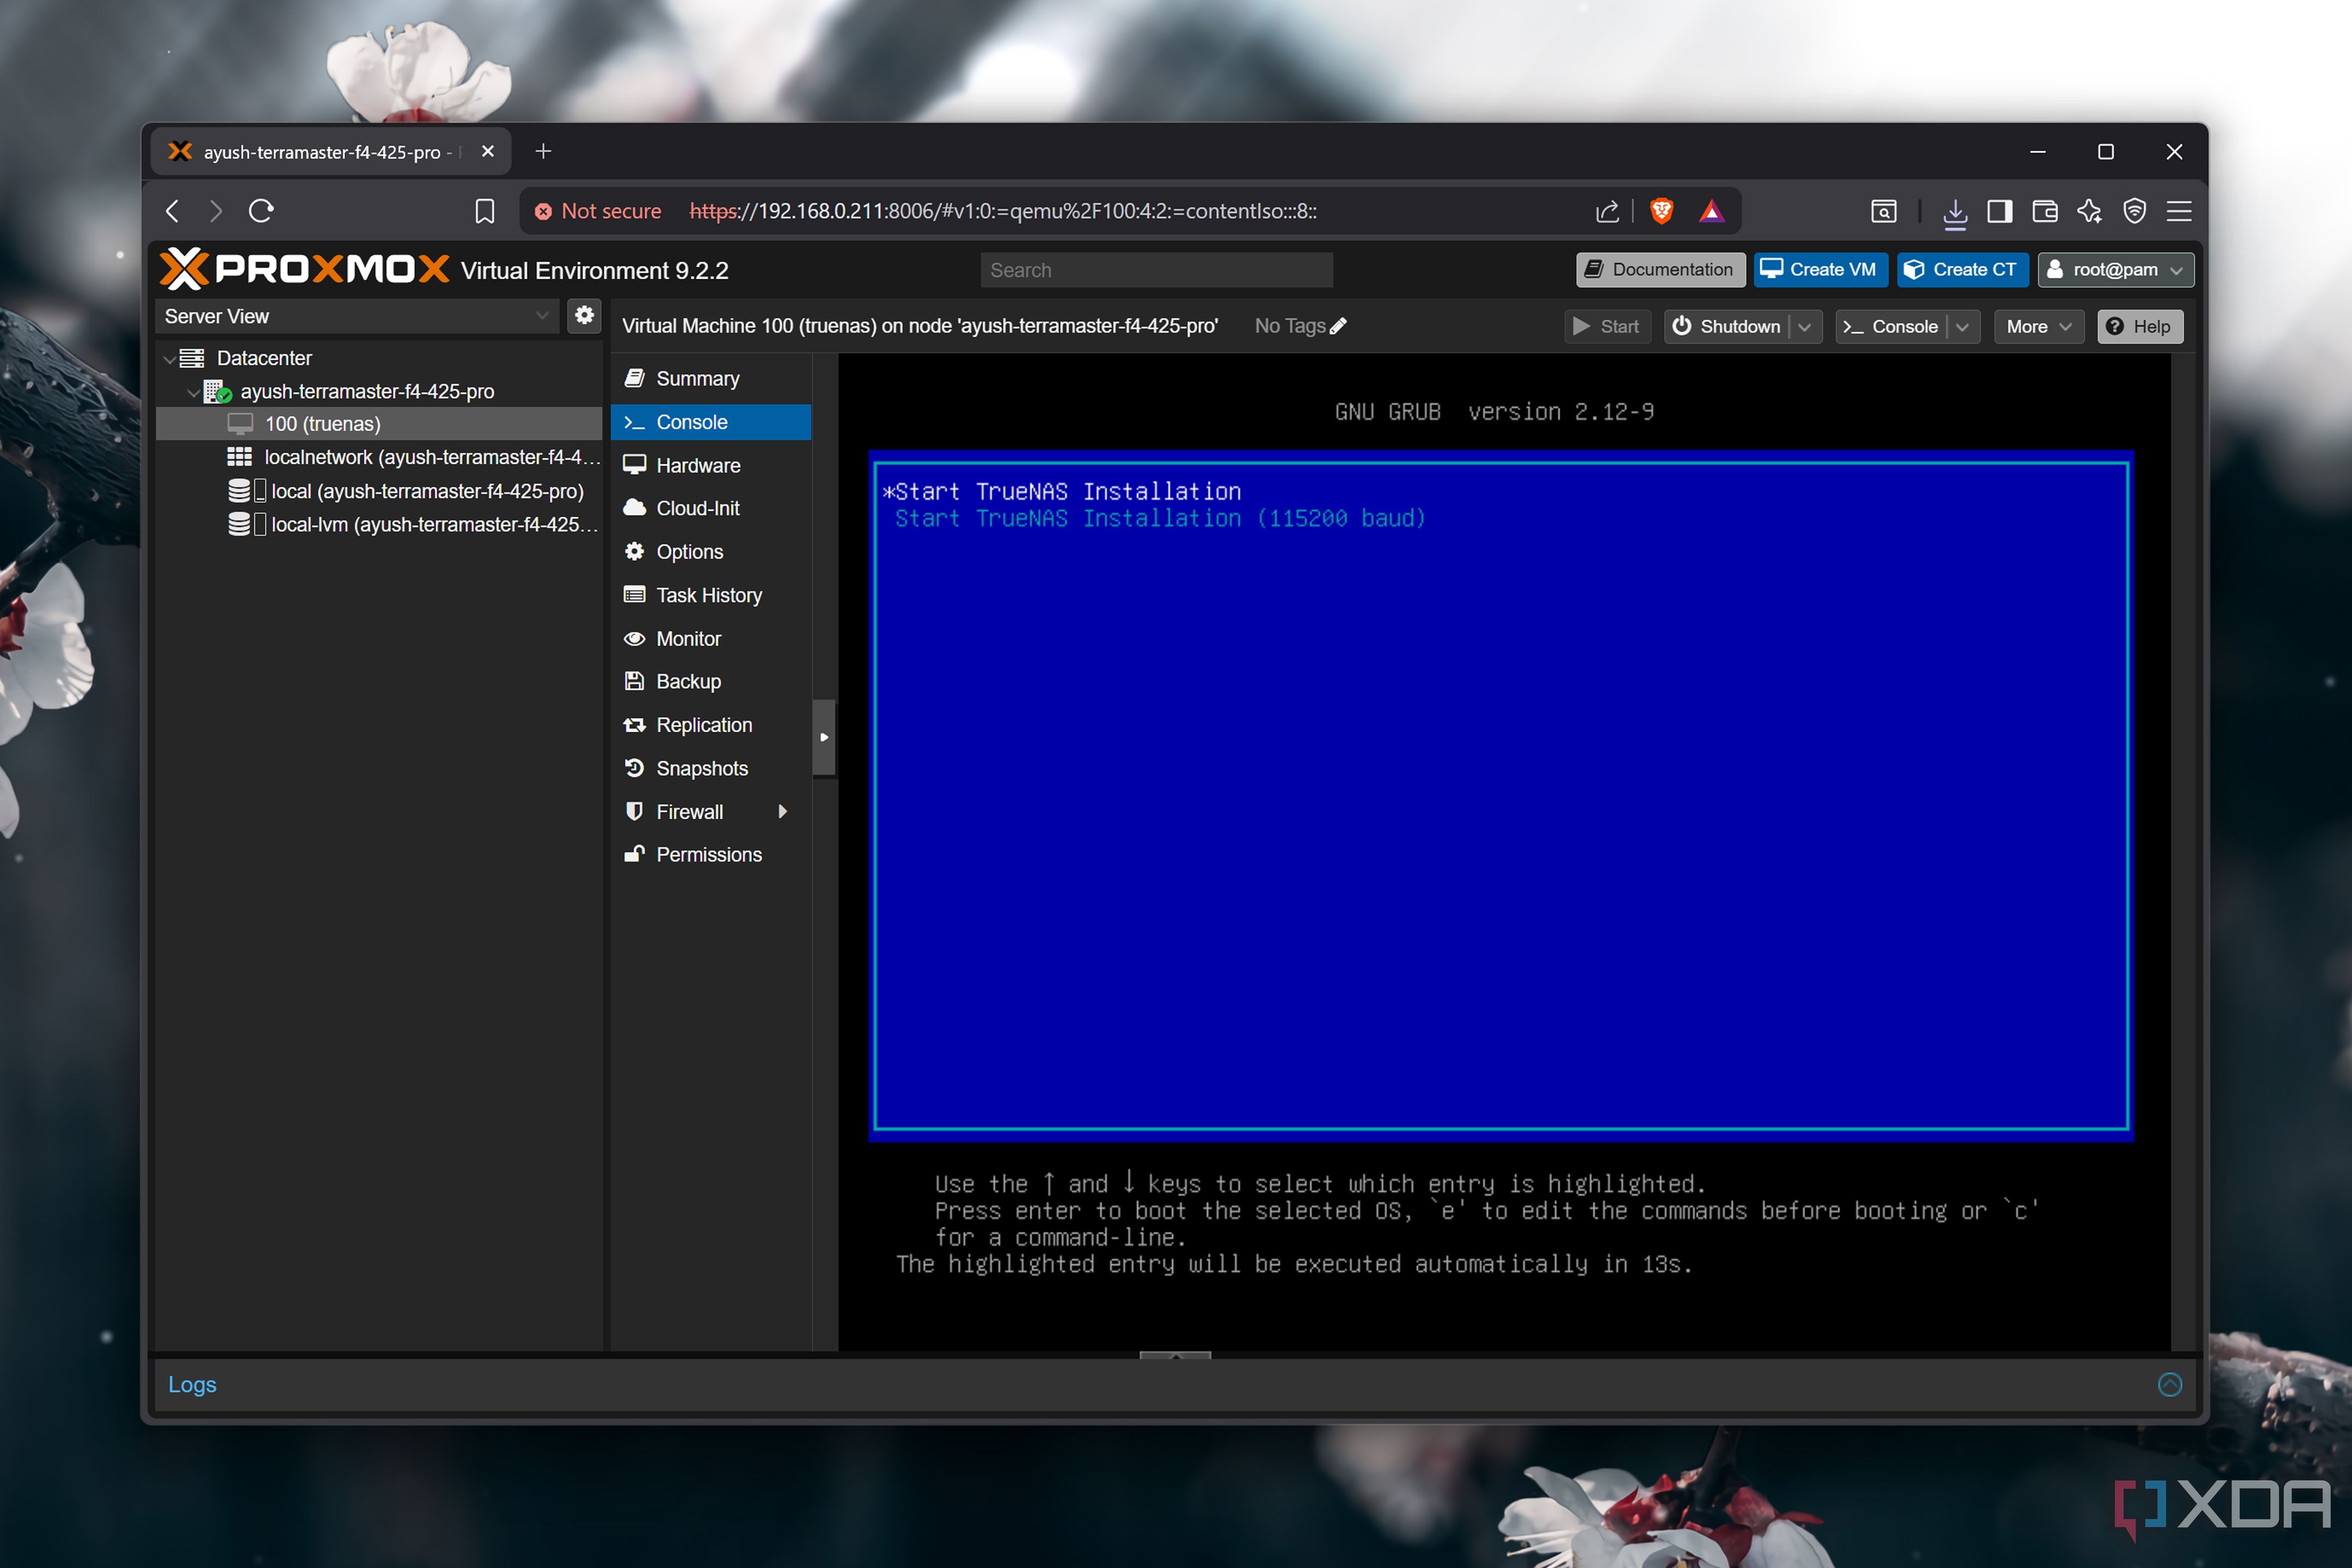The height and width of the screenshot is (1568, 2352).
Task: Click the Proxmox logo
Action: click(305, 269)
